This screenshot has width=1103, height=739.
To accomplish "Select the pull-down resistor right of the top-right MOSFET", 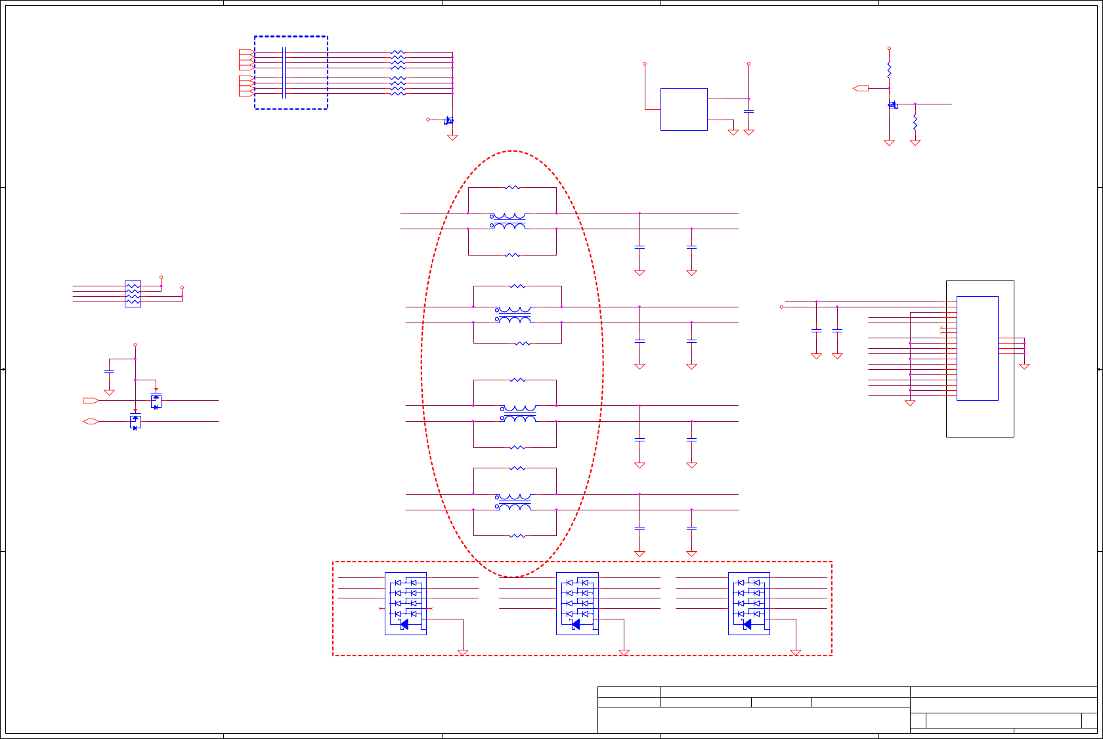I will pos(915,122).
